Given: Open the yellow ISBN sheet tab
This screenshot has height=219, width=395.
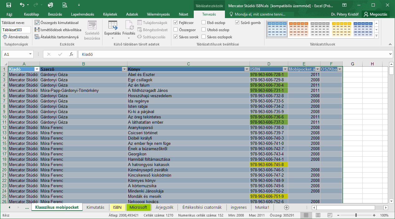Looking at the screenshot, I should coord(117,207).
